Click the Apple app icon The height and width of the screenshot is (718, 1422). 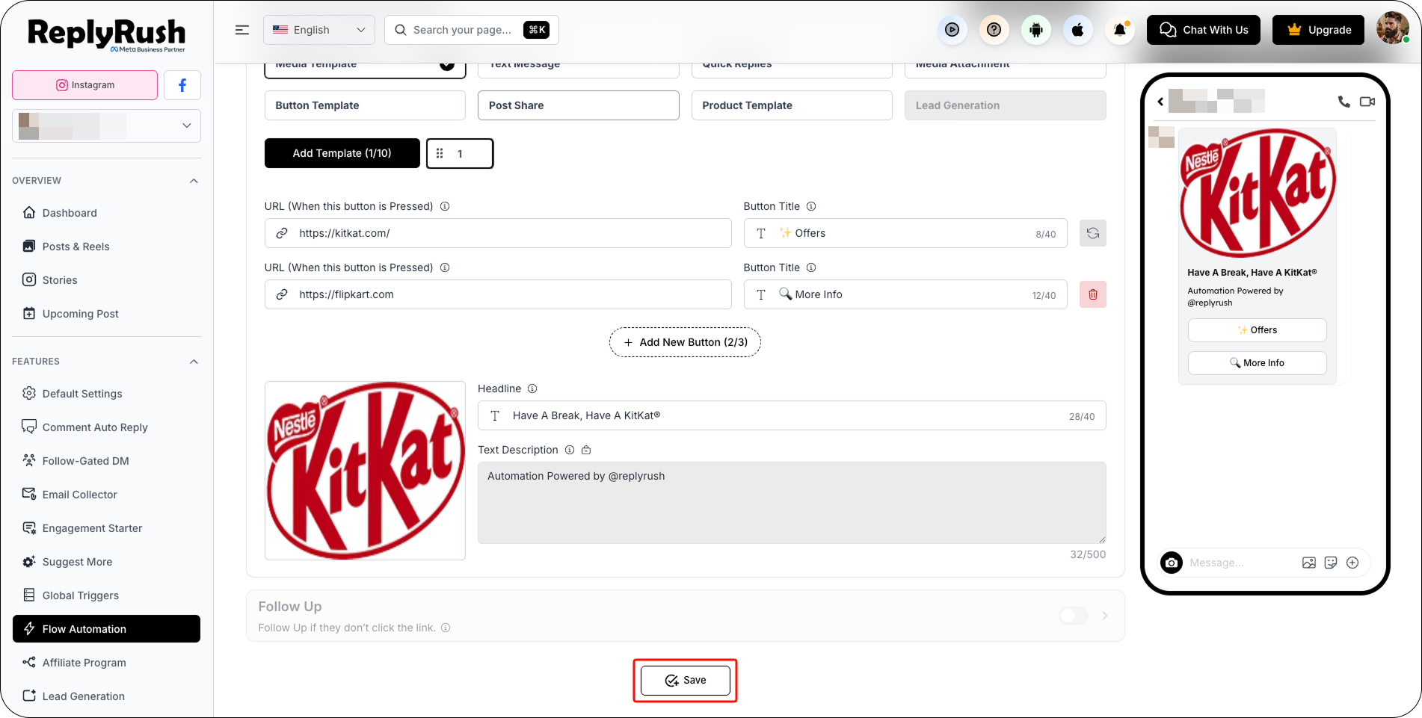pos(1077,30)
